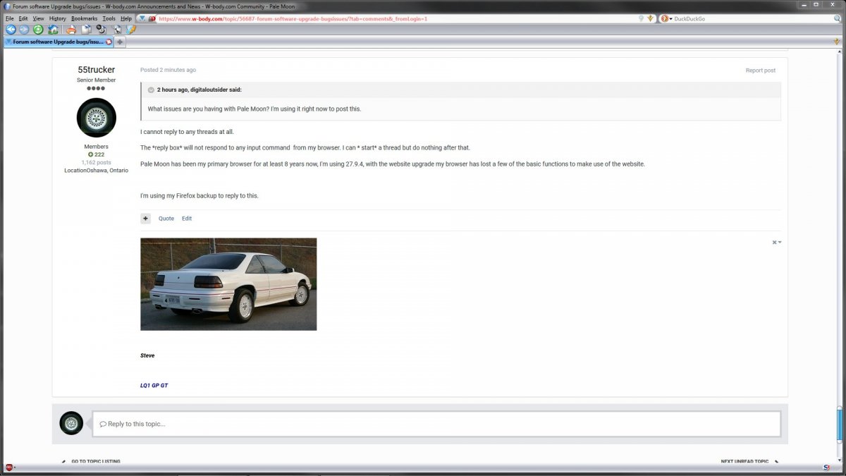
Task: Click the gray disc icon beside clipboard icon
Action: click(x=101, y=30)
